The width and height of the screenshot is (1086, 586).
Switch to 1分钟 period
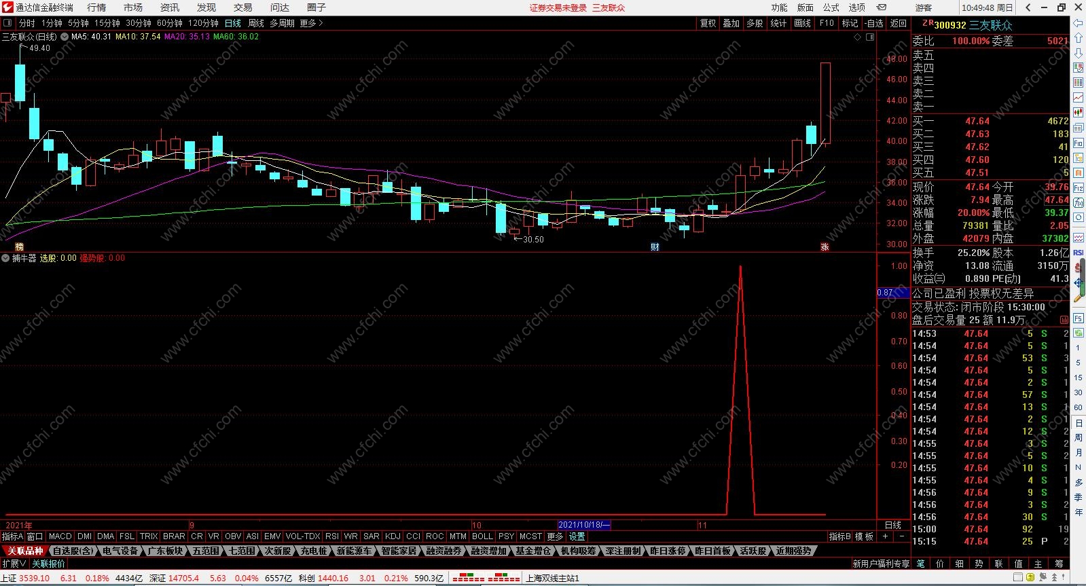click(52, 23)
